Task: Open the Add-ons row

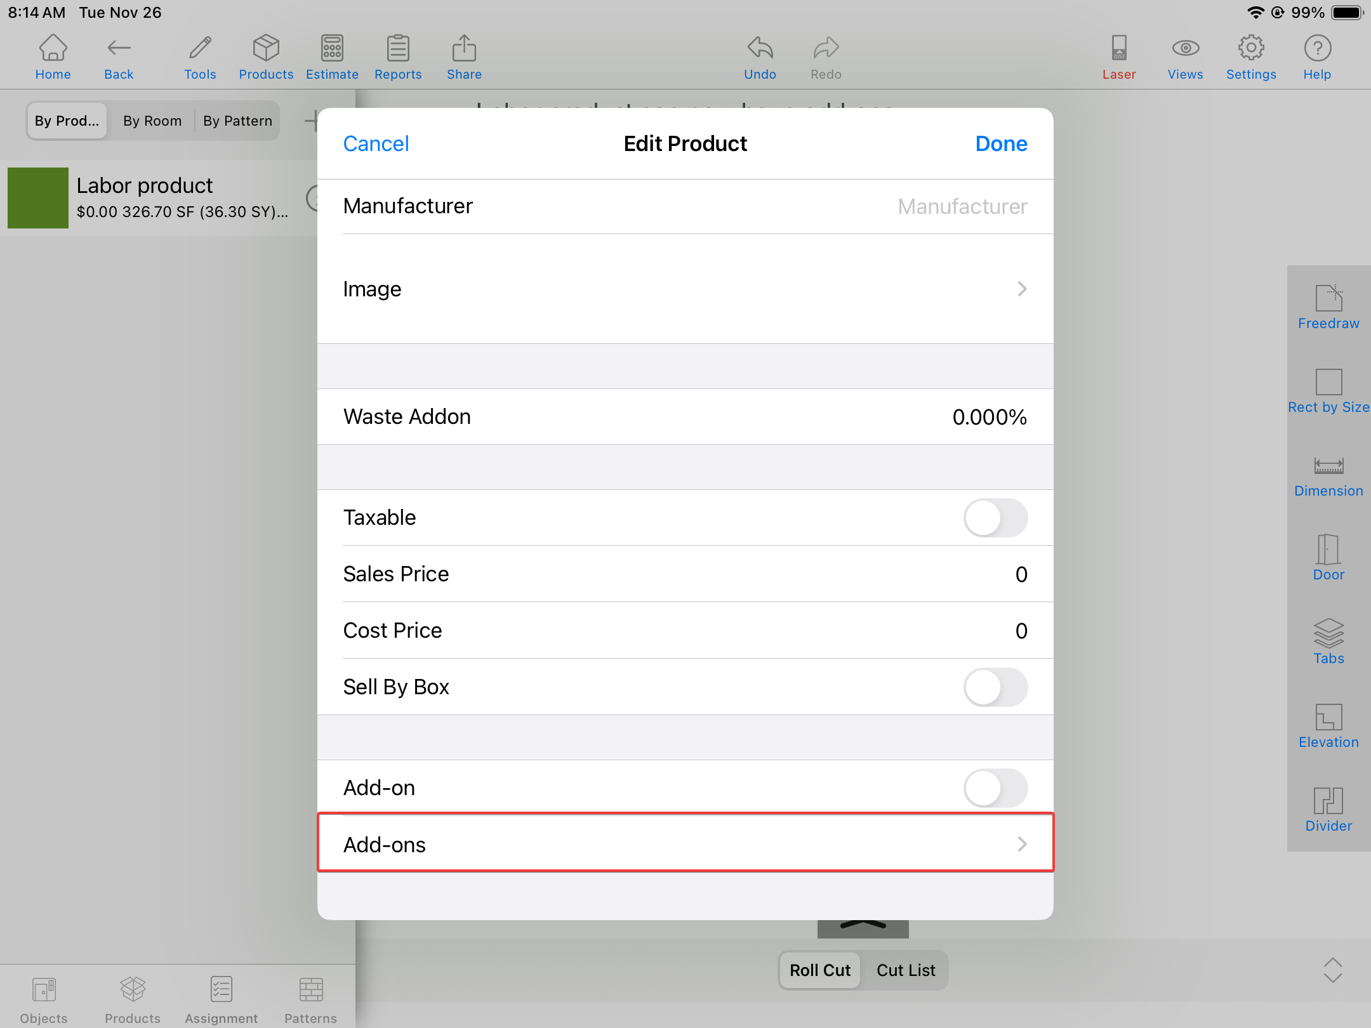Action: pyautogui.click(x=685, y=845)
